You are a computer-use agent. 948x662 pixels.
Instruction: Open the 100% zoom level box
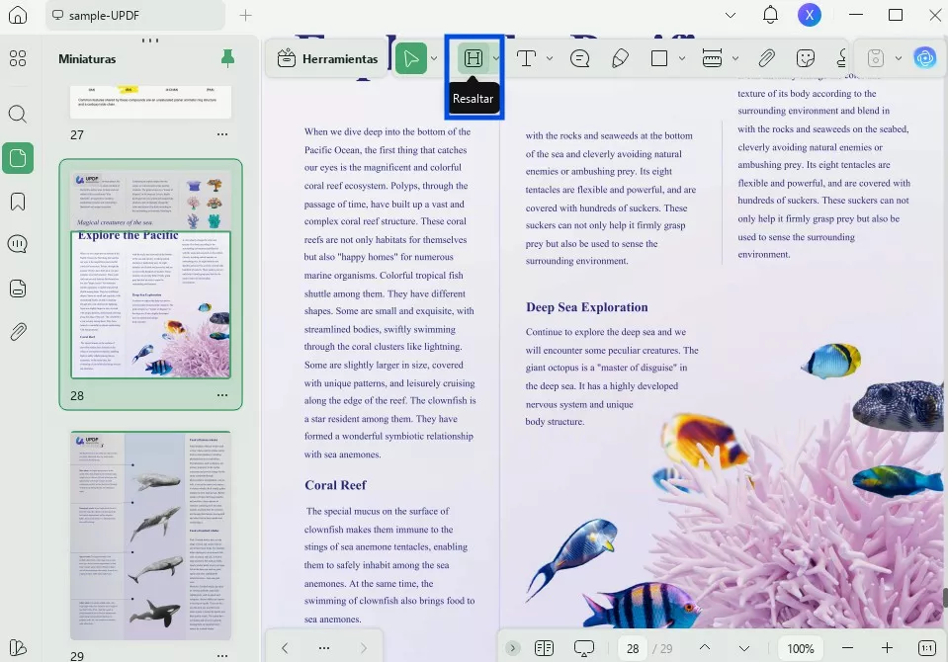pos(801,649)
